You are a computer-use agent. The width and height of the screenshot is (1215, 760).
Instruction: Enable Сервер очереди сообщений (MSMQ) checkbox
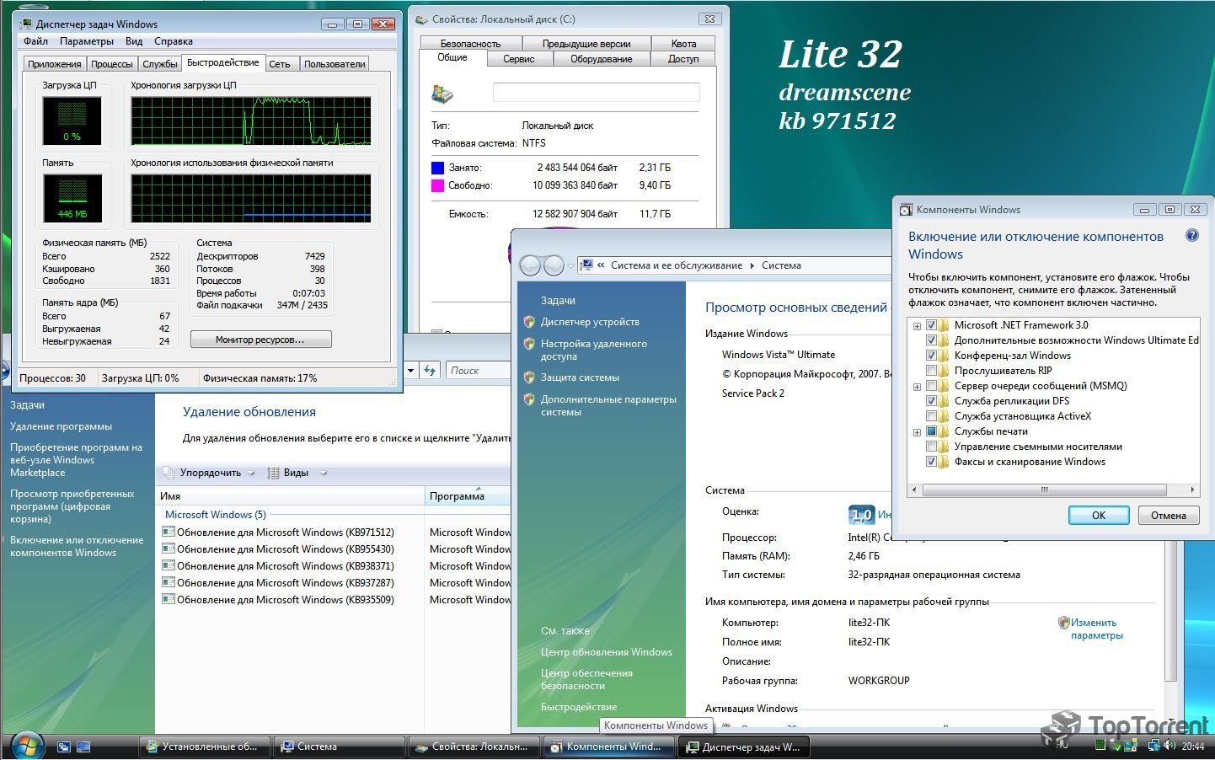(x=931, y=386)
